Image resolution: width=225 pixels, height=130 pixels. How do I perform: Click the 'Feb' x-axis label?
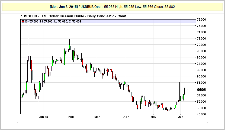(x=71, y=117)
